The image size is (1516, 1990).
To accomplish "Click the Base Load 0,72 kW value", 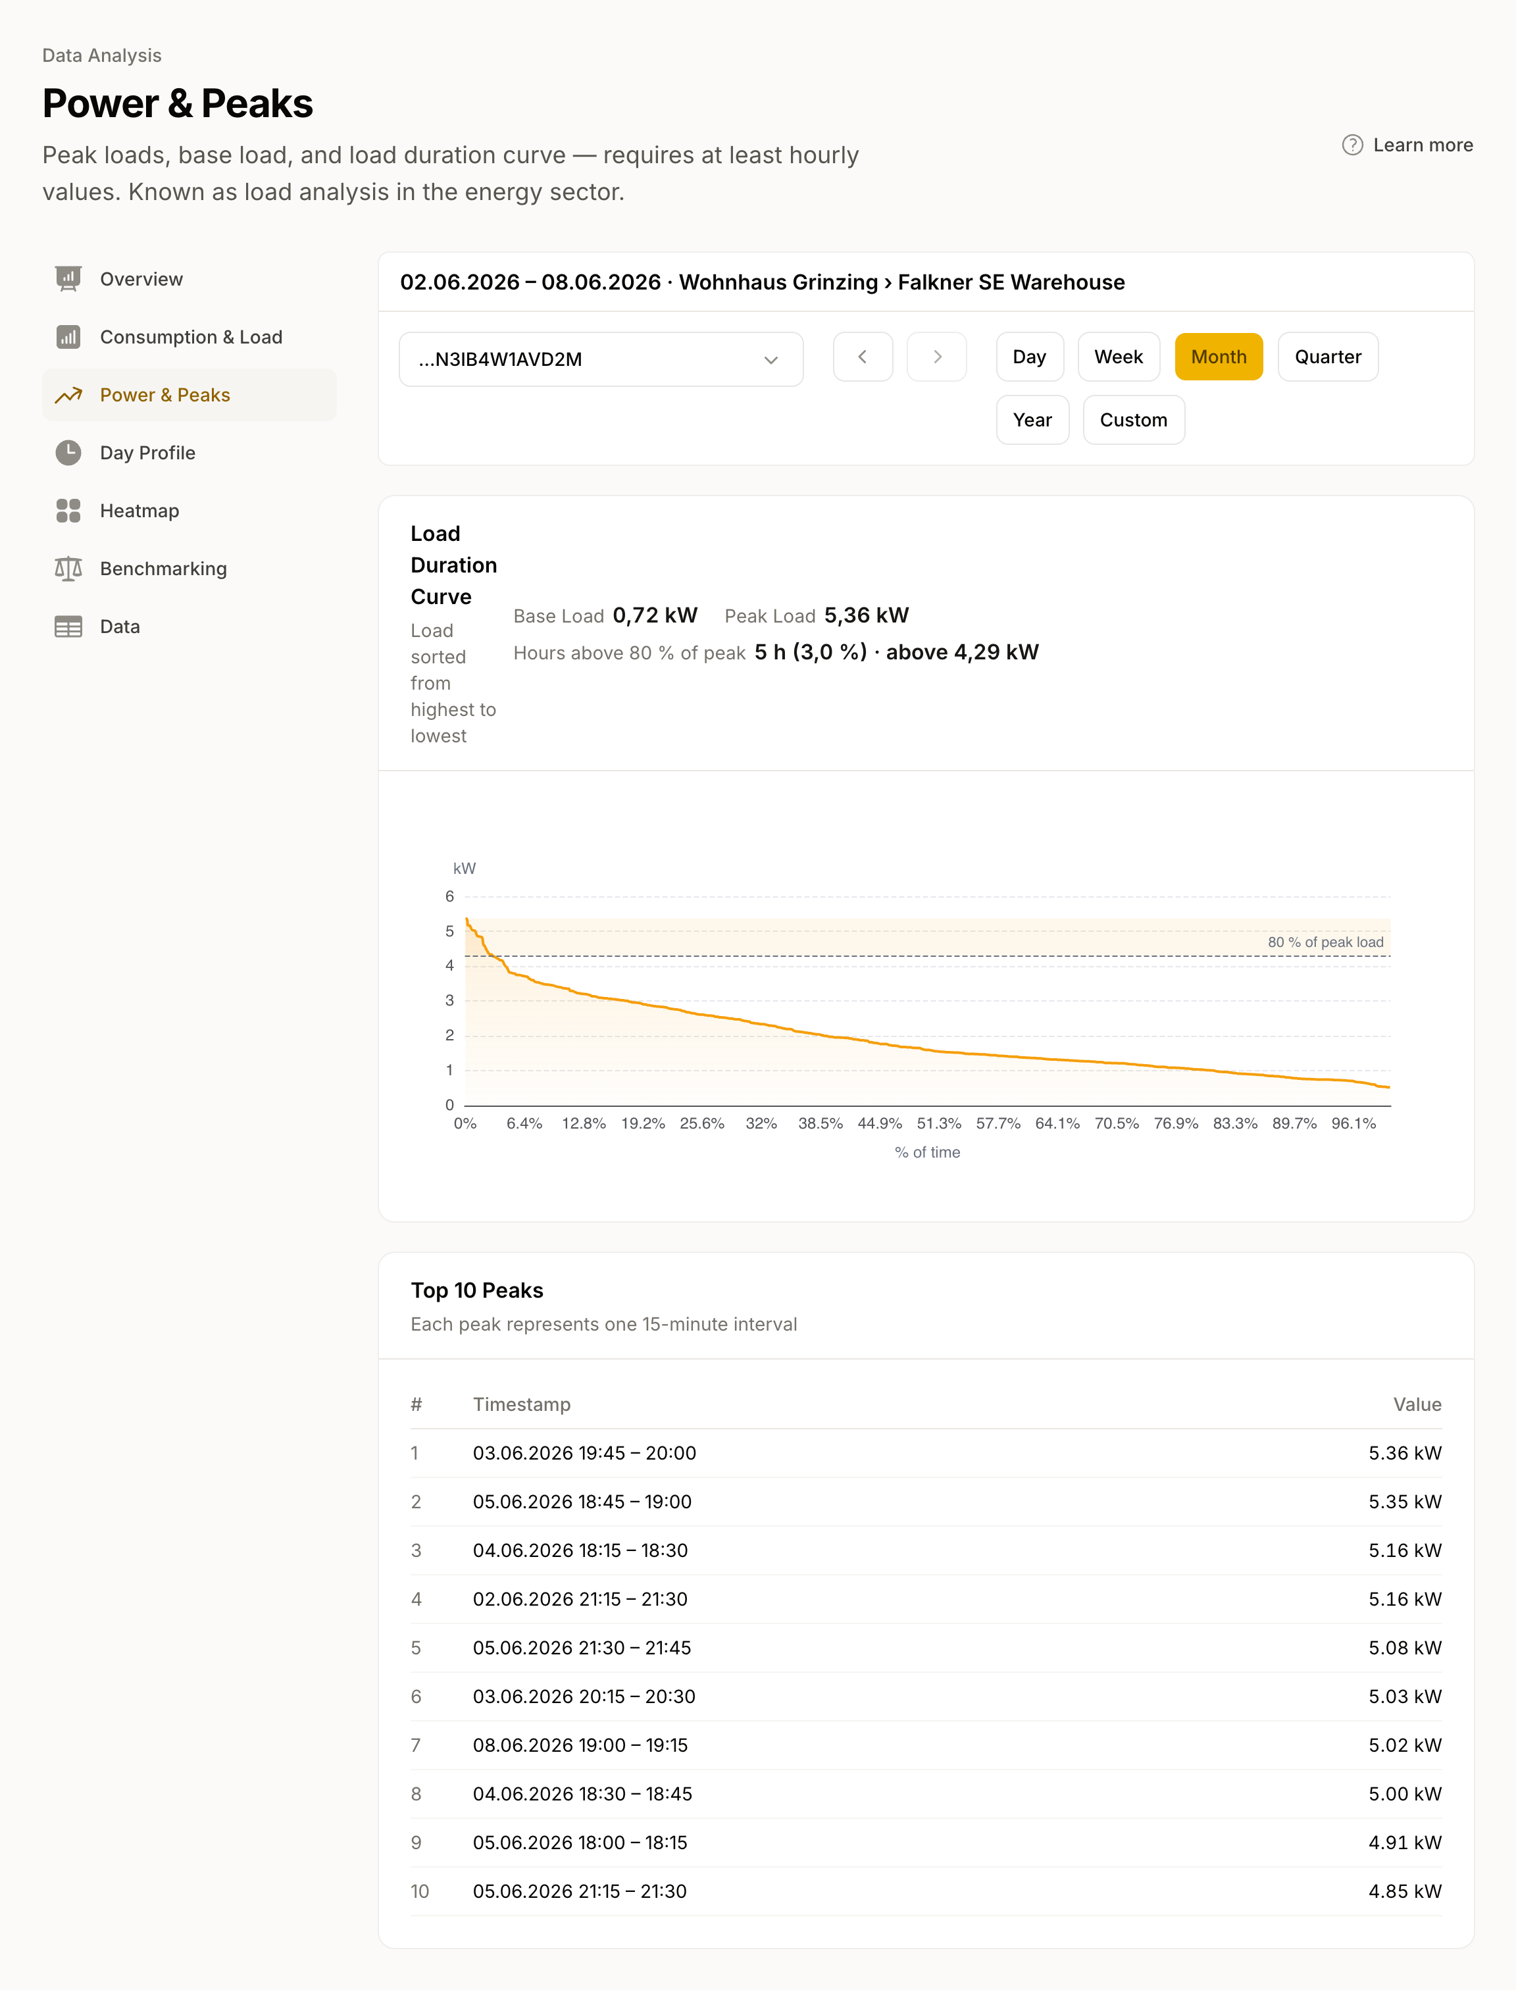I will tap(655, 615).
